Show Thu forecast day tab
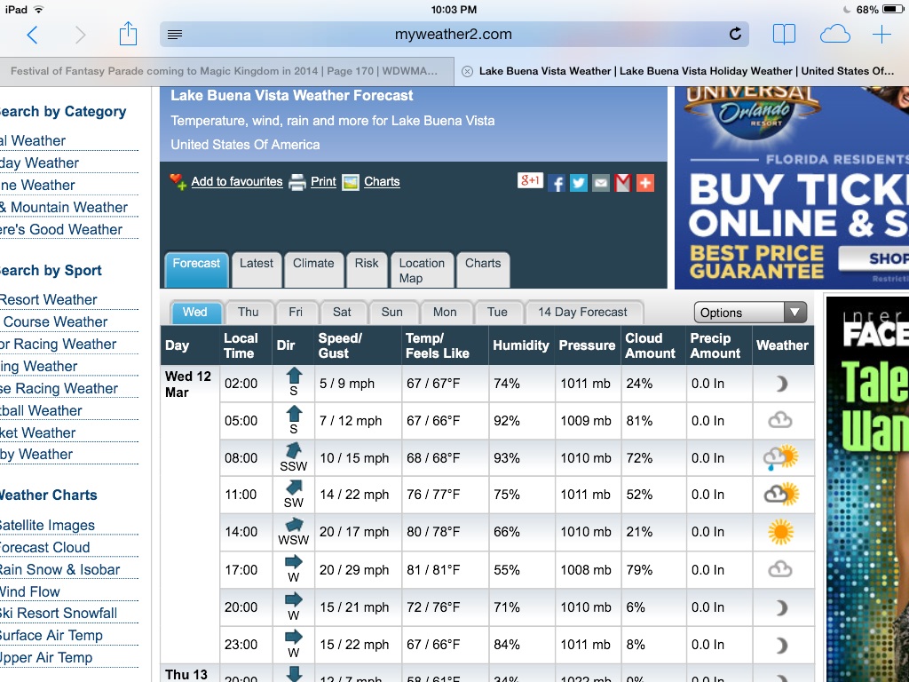Image resolution: width=909 pixels, height=682 pixels. pyautogui.click(x=249, y=313)
